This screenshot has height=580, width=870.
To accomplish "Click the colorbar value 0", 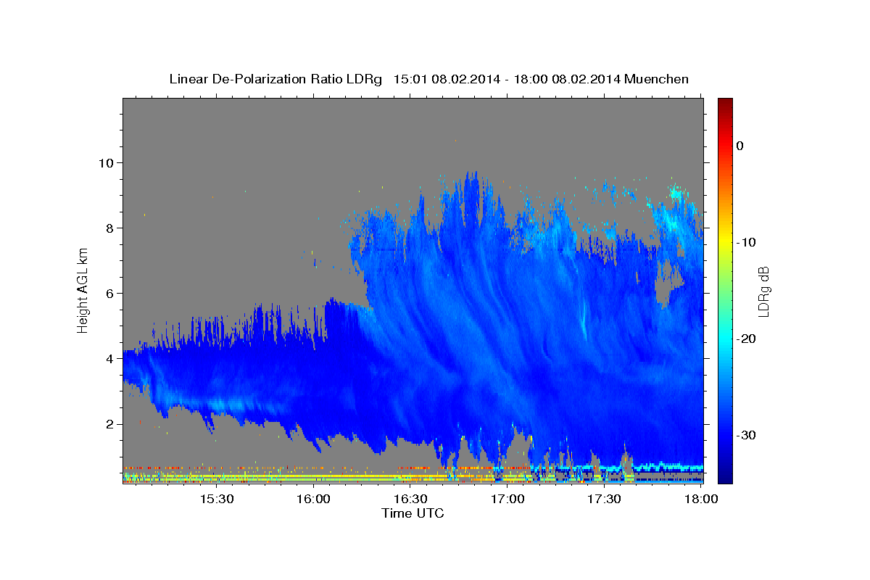I will (740, 146).
